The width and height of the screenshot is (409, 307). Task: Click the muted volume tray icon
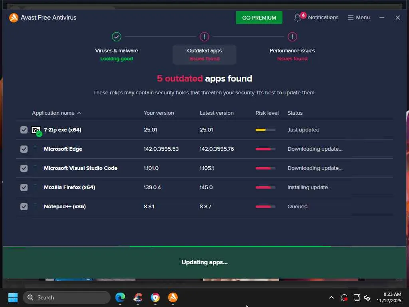pos(367,297)
